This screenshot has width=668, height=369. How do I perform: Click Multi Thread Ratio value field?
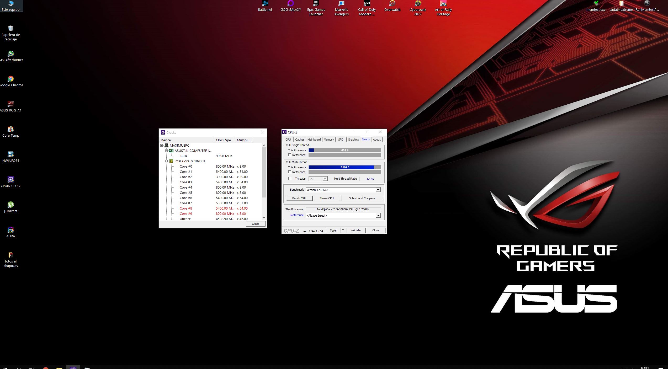[370, 179]
